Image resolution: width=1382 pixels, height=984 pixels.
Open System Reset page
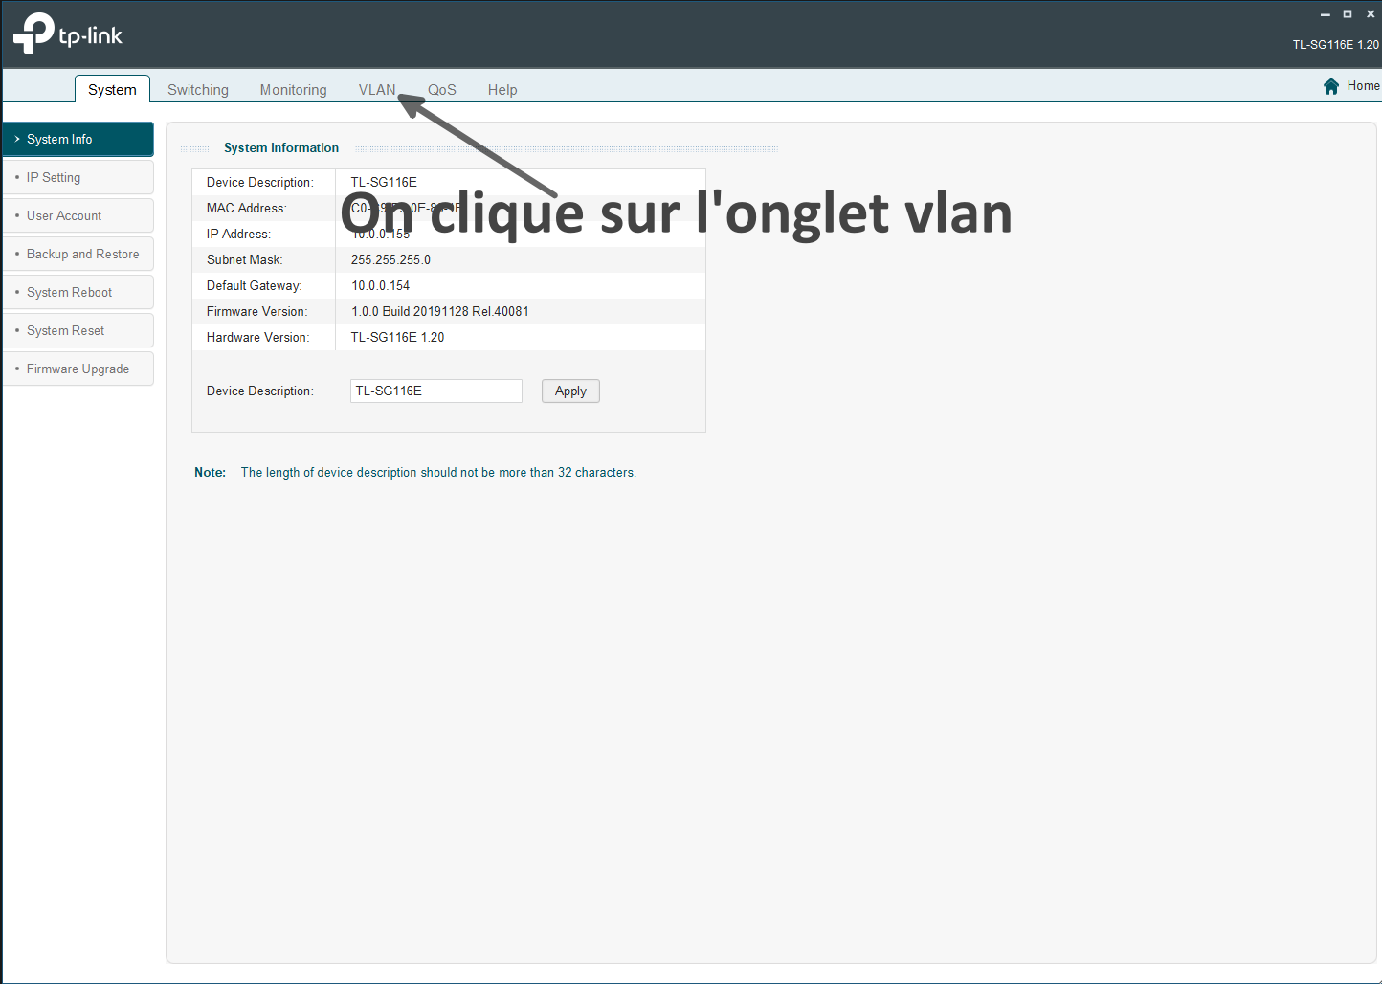pos(78,331)
